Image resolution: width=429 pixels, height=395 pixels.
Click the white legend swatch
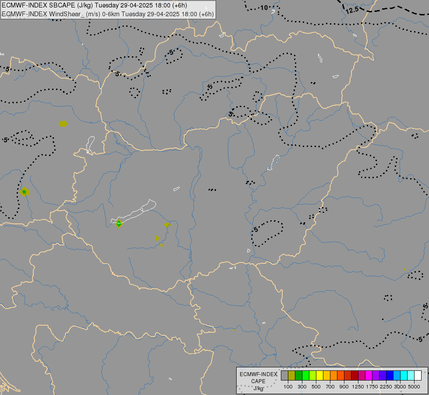point(418,376)
